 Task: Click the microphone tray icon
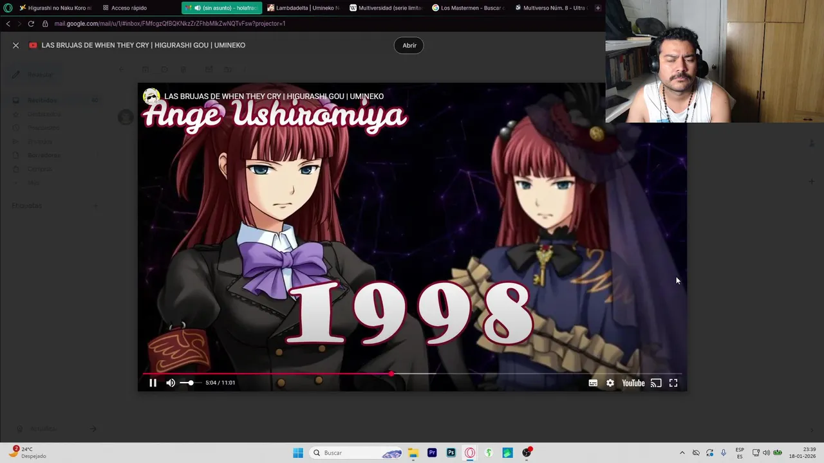(724, 453)
